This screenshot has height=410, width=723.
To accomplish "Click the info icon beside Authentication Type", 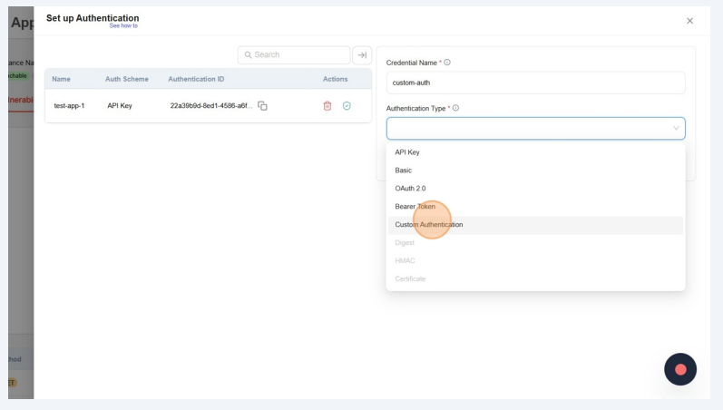I will 455,108.
